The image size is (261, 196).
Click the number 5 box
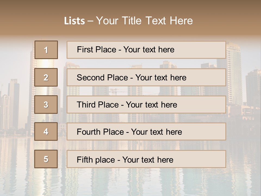(x=46, y=159)
